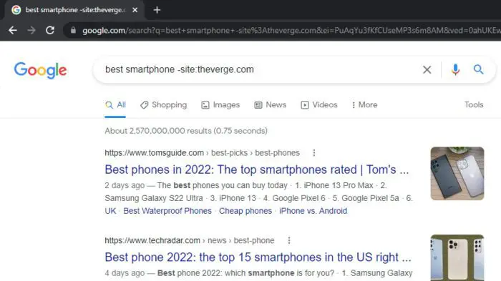
Task: Open the UK sitelink
Action: [110, 211]
